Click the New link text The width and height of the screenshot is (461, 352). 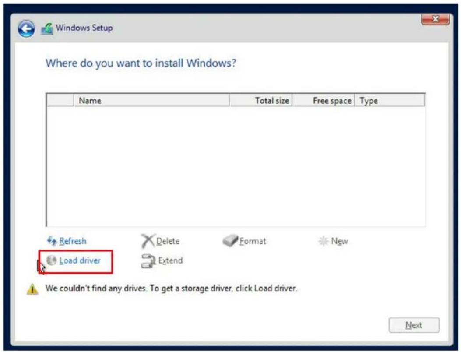coord(340,241)
